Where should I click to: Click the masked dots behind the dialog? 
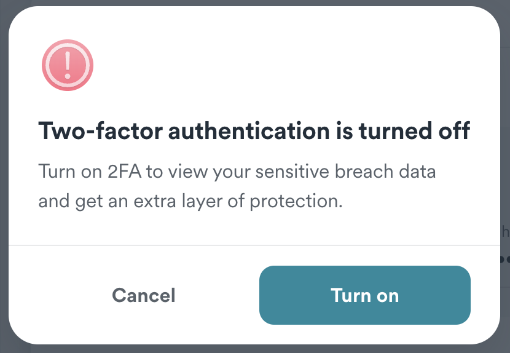pos(505,259)
